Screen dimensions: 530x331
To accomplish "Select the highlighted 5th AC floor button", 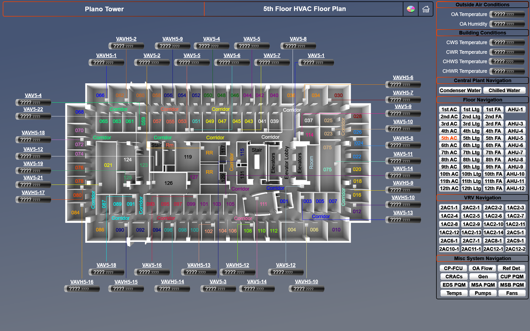I will [449, 138].
